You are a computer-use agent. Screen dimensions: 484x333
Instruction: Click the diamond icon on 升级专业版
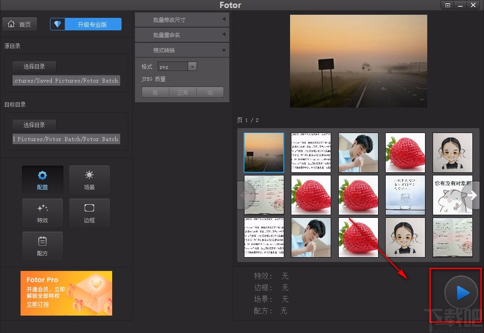tap(58, 24)
